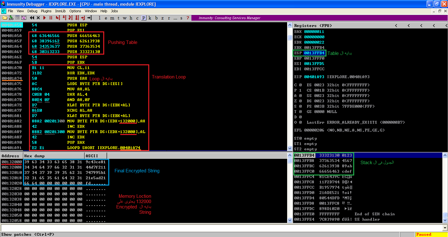Select the LOOPD SHORT IEXPLORE instruction row
The image size is (448, 237).
pyautogui.click(x=144, y=148)
